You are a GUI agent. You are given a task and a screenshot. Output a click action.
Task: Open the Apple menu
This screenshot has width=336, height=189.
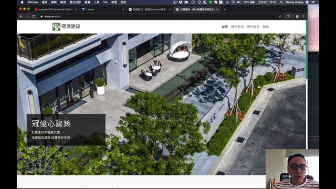(x=22, y=2)
